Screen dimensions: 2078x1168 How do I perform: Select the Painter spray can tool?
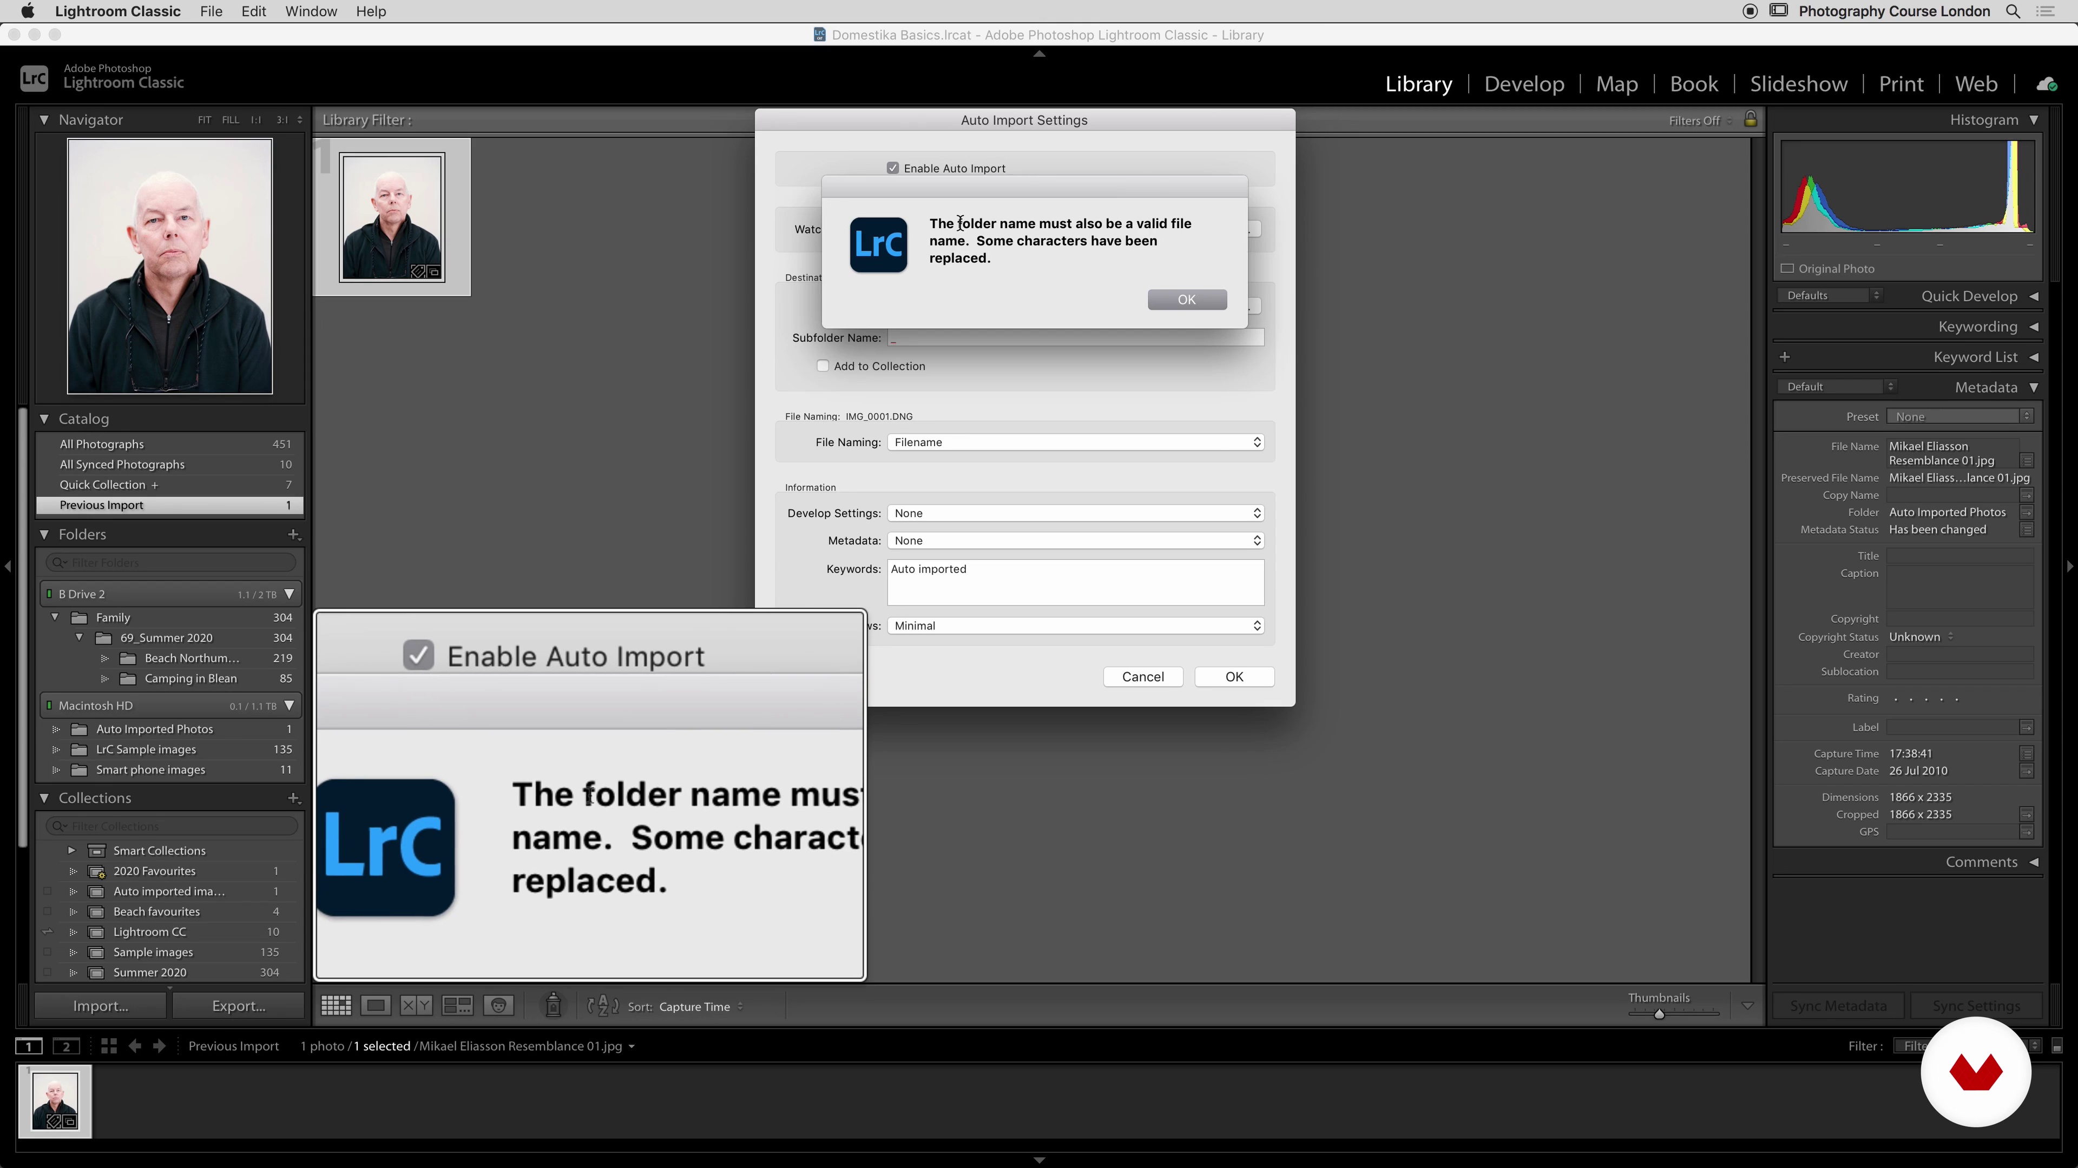point(554,1004)
